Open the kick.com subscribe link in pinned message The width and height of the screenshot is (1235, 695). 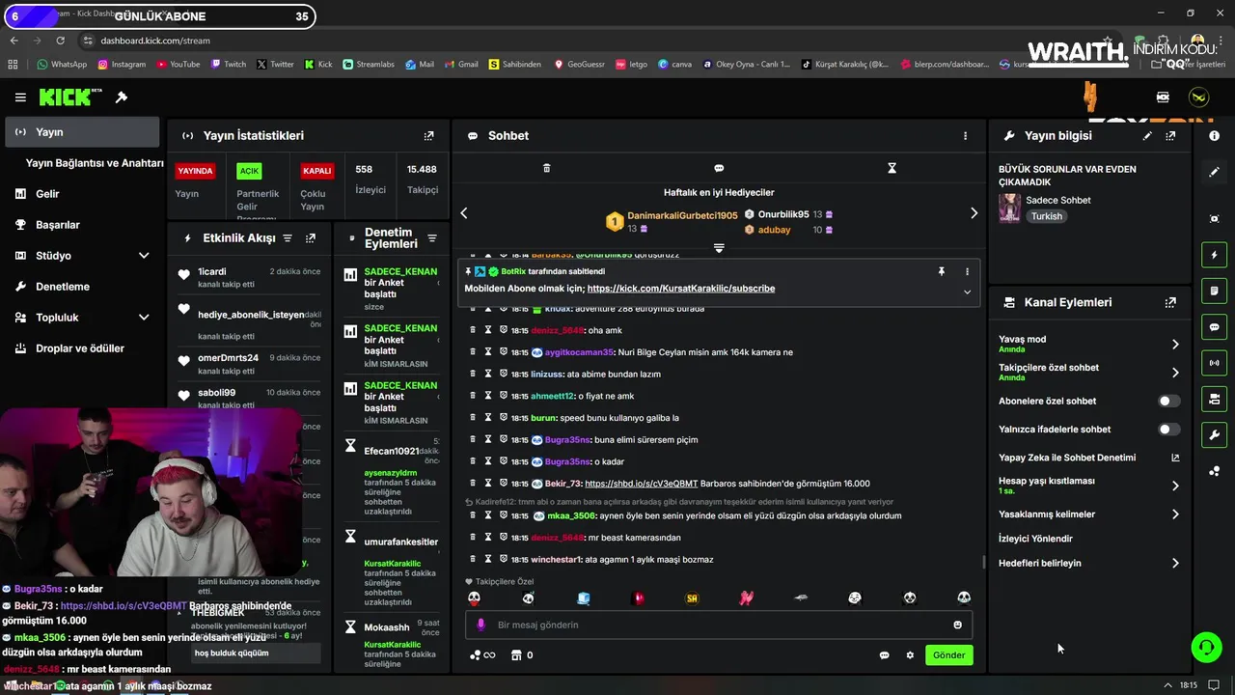point(680,289)
